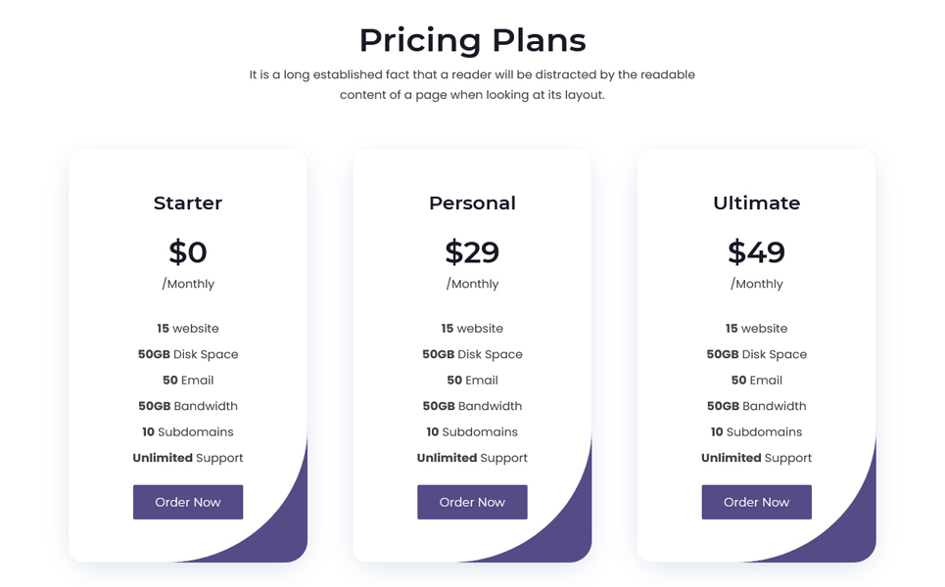Click the $0 price on Starter
945x587 pixels.
click(188, 251)
